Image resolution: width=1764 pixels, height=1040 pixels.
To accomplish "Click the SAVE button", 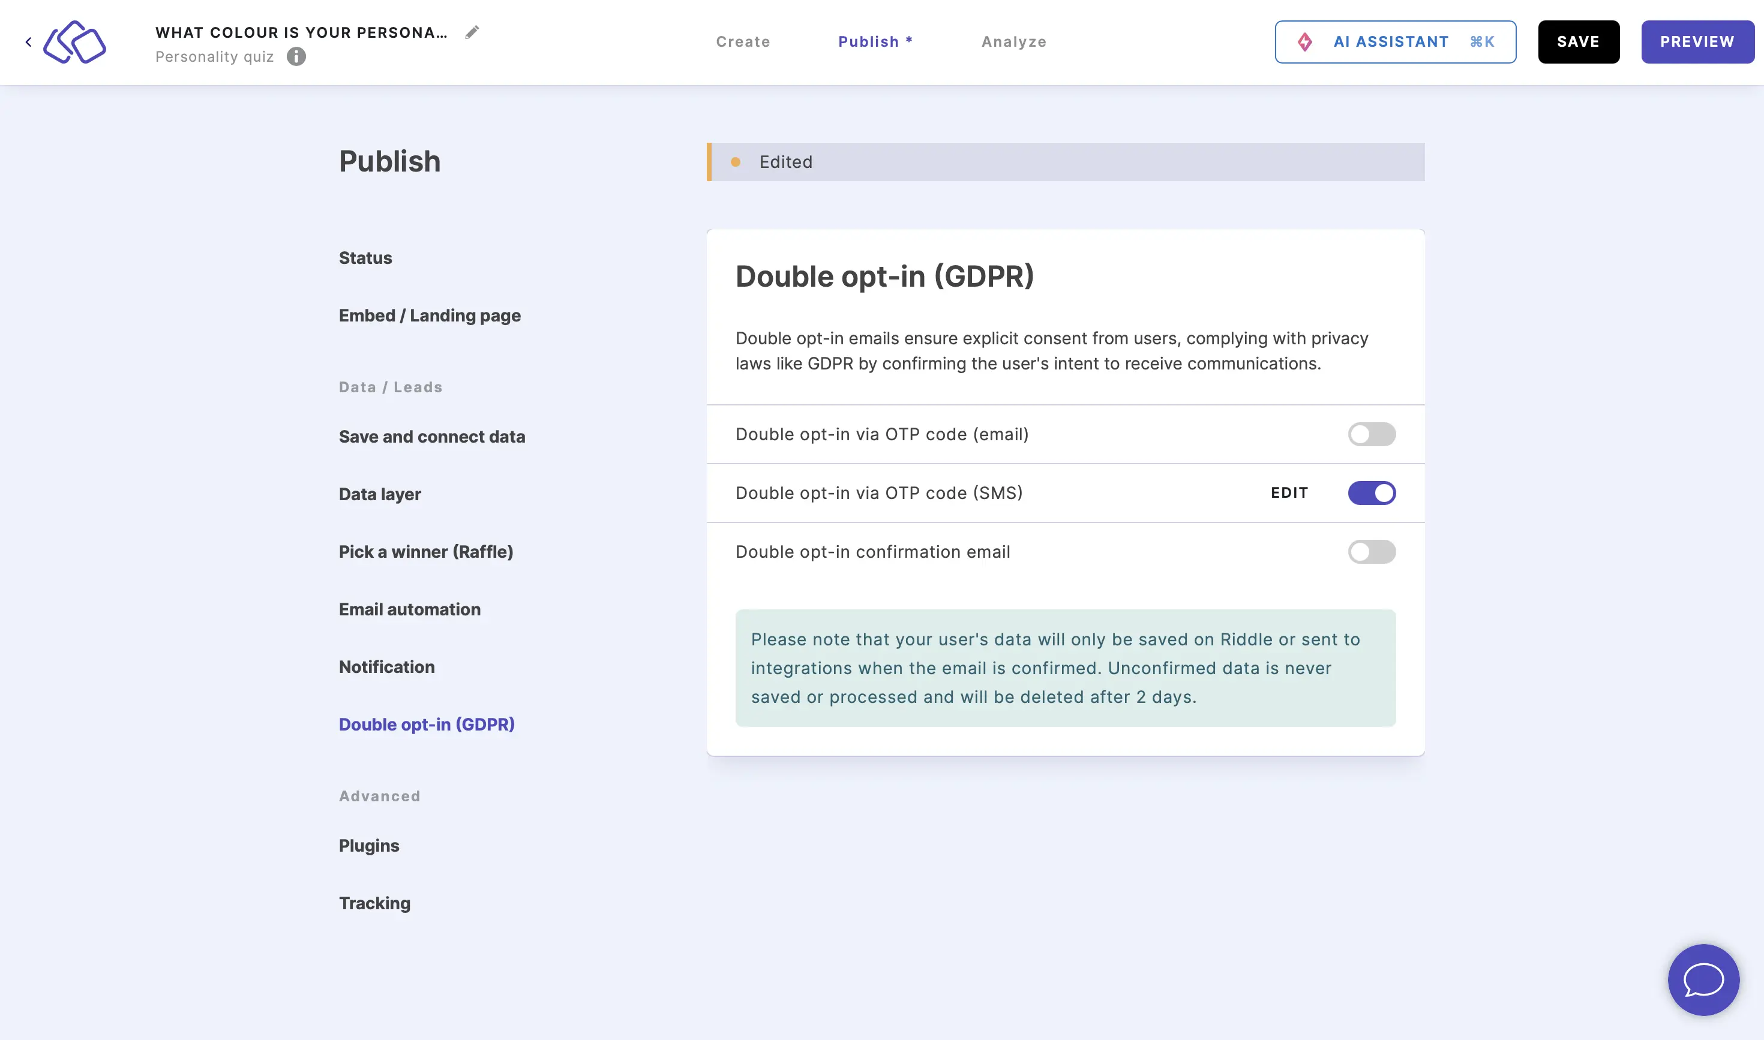I will (x=1579, y=41).
